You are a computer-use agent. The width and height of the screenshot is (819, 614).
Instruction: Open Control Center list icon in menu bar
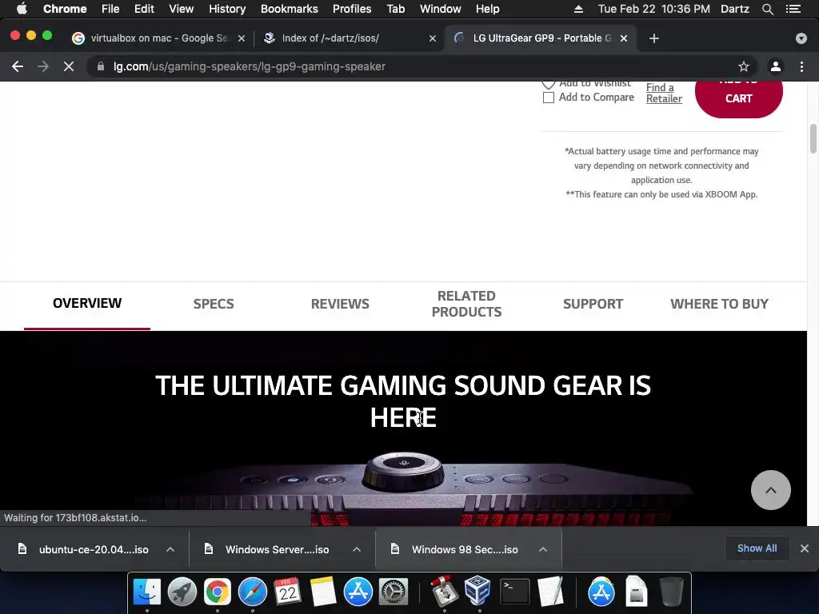pyautogui.click(x=793, y=9)
